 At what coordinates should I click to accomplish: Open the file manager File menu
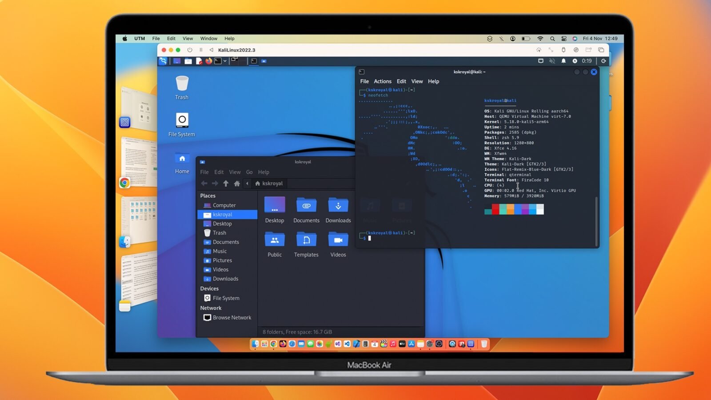point(204,172)
